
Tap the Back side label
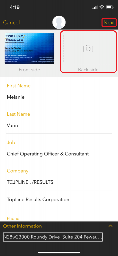(88, 70)
